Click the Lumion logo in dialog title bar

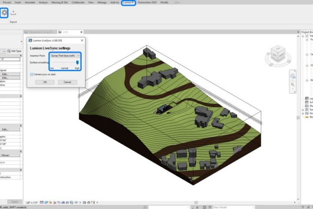(30, 40)
